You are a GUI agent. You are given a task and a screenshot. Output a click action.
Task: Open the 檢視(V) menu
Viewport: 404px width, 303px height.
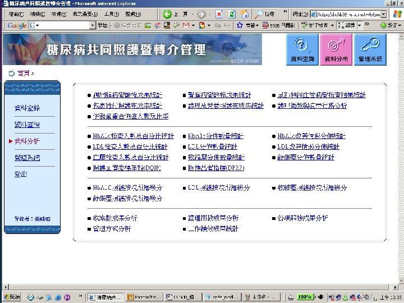(x=59, y=14)
